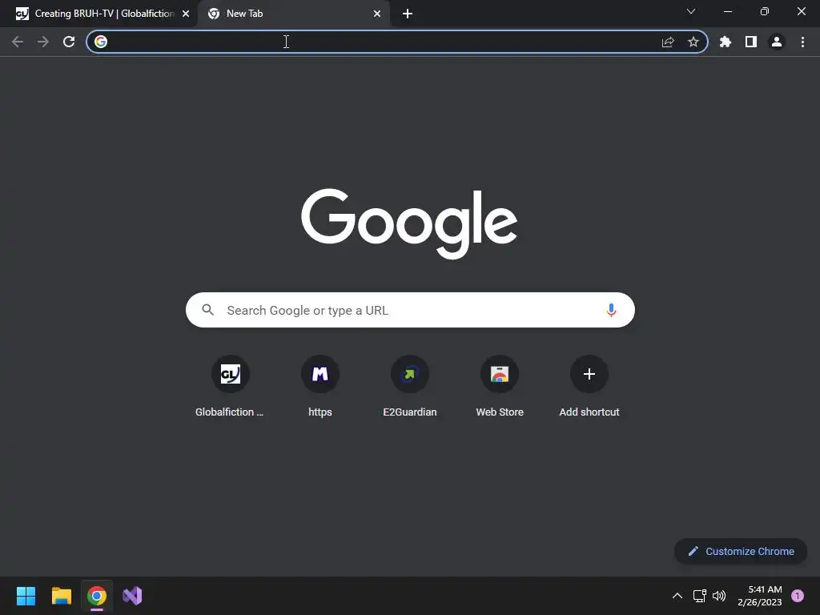
Task: Expand the tab search chevron
Action: pyautogui.click(x=691, y=11)
